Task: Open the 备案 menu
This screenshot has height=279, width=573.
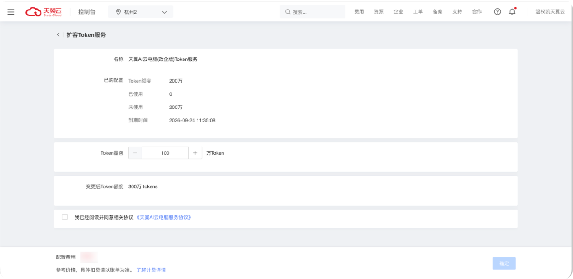Action: [x=437, y=12]
